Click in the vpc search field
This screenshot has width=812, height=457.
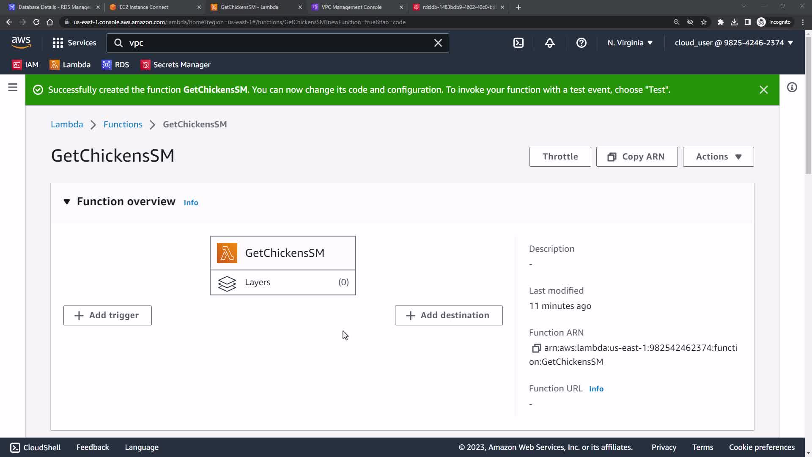pos(275,43)
